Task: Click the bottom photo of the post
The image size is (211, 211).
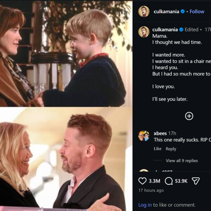Action: click(x=66, y=158)
